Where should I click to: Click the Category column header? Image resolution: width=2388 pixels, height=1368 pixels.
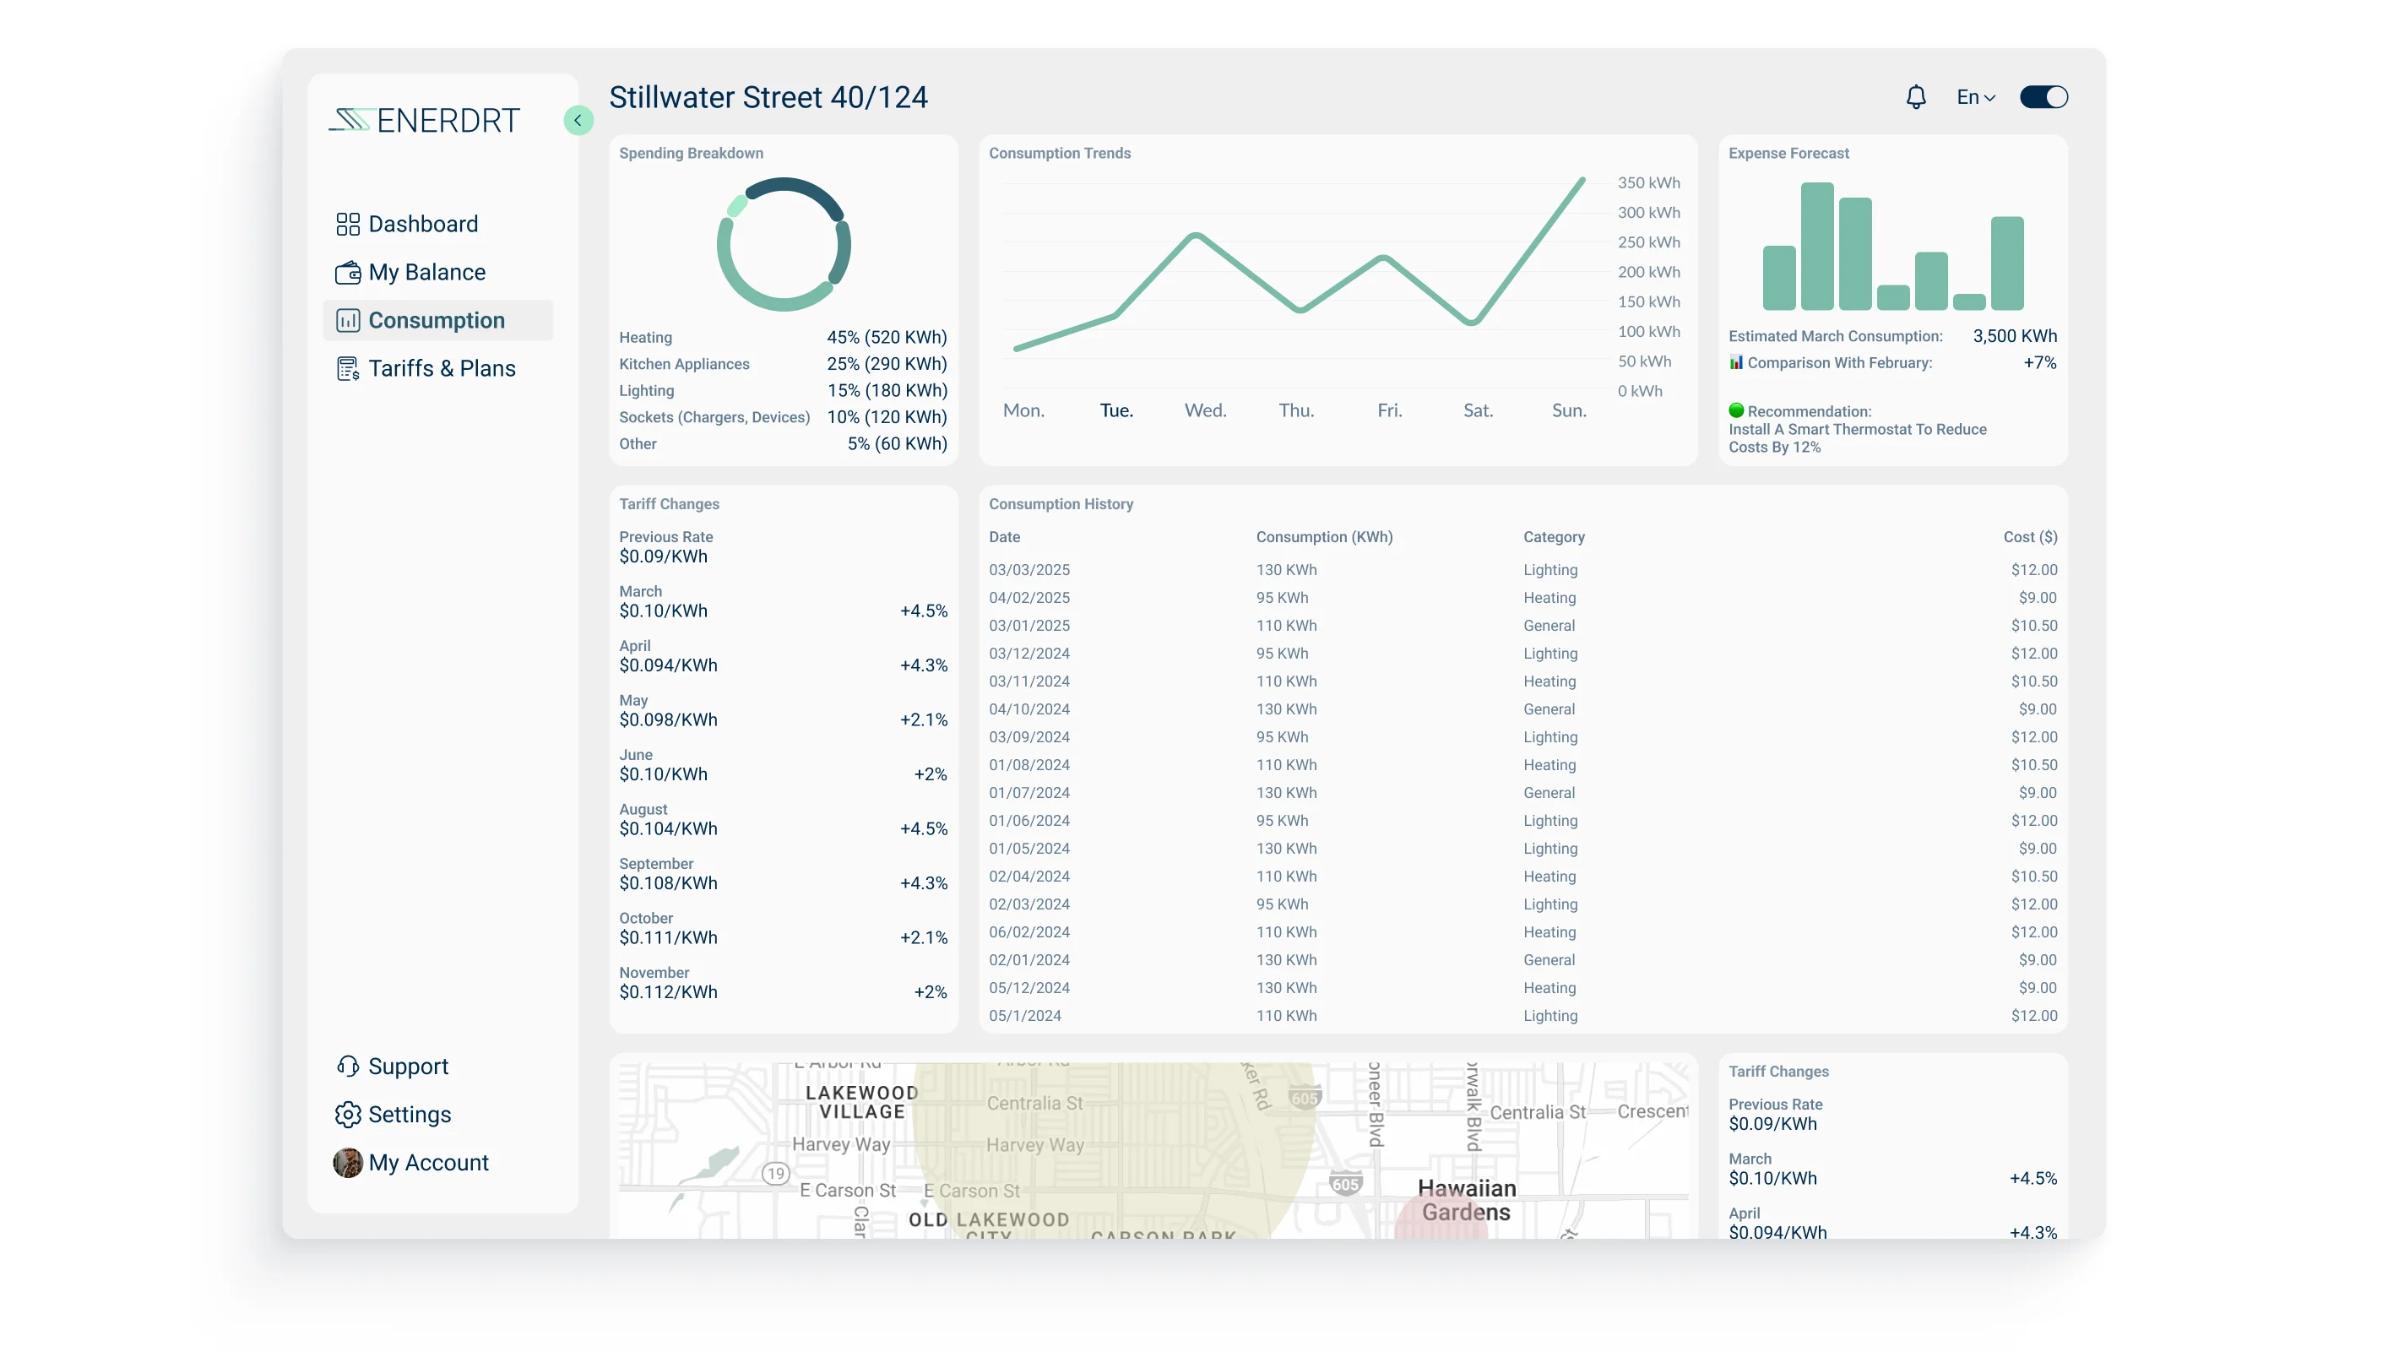point(1553,536)
